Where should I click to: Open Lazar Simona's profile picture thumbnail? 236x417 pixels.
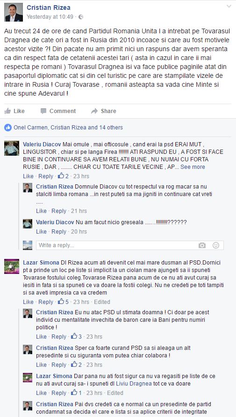pos(12,266)
